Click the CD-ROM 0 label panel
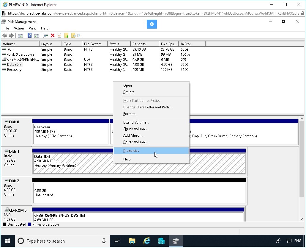 pos(16,213)
